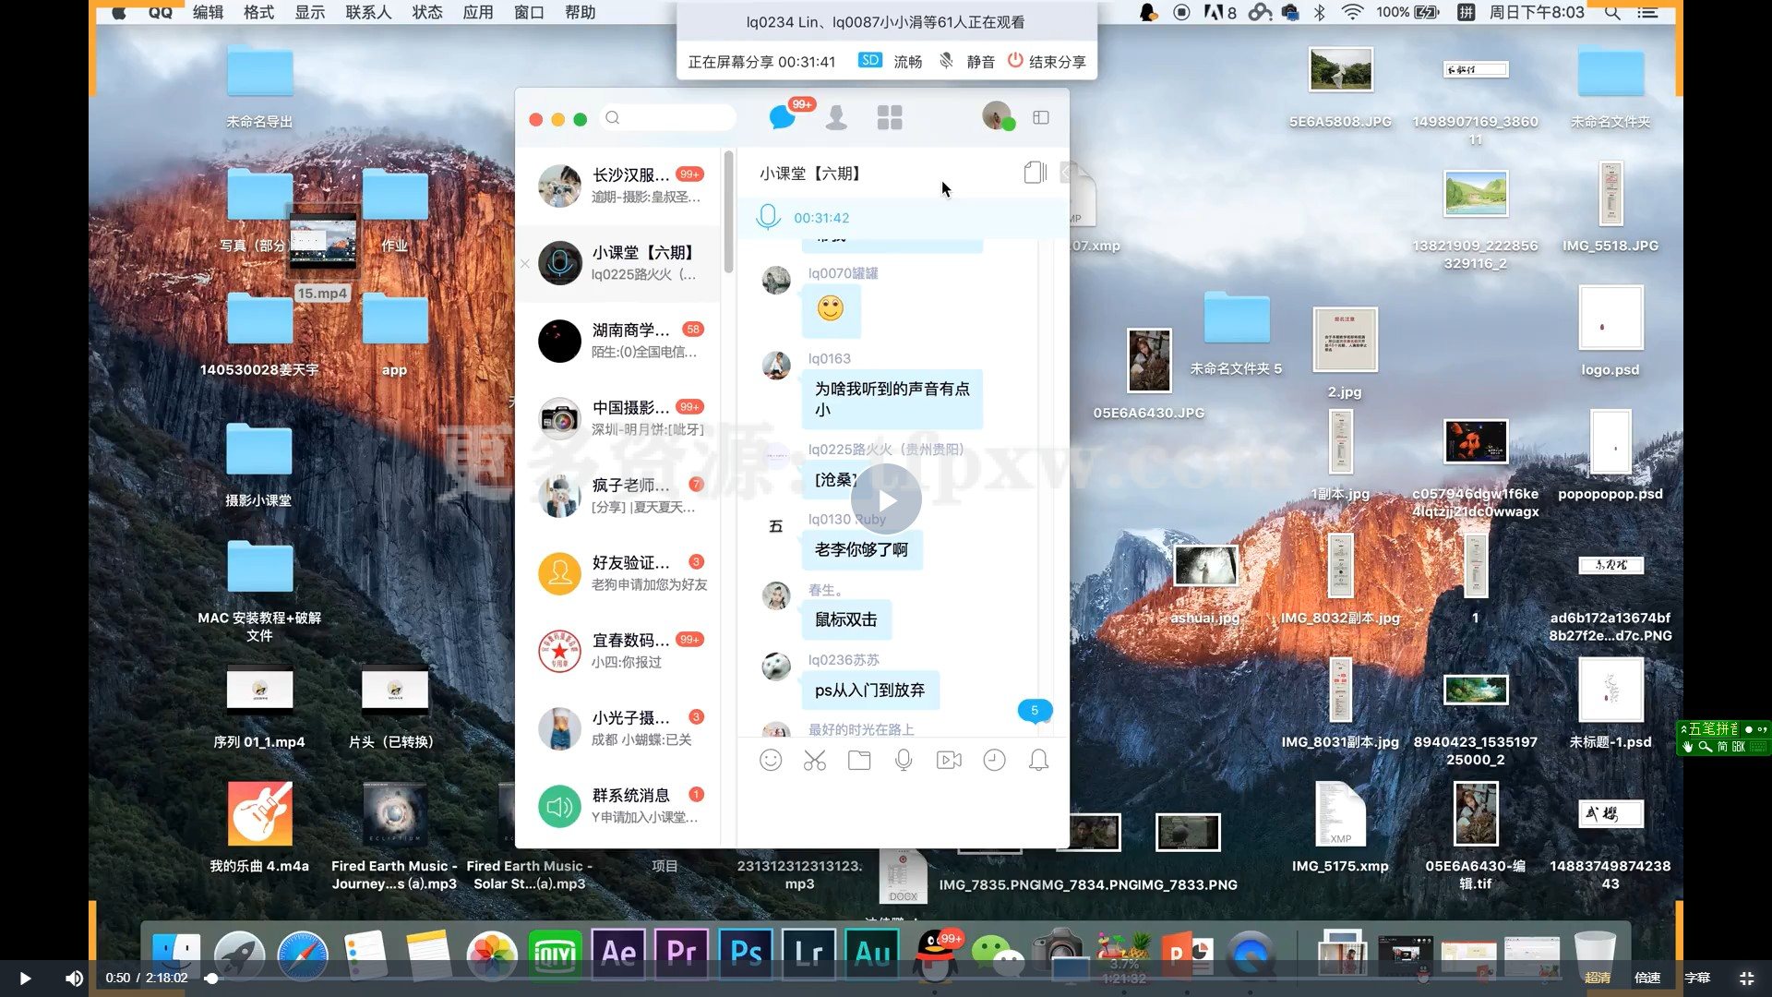1772x997 pixels.
Task: Start a video call with the camera icon
Action: 949,760
